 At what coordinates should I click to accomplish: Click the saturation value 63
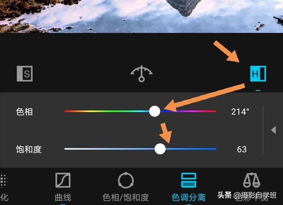click(242, 149)
